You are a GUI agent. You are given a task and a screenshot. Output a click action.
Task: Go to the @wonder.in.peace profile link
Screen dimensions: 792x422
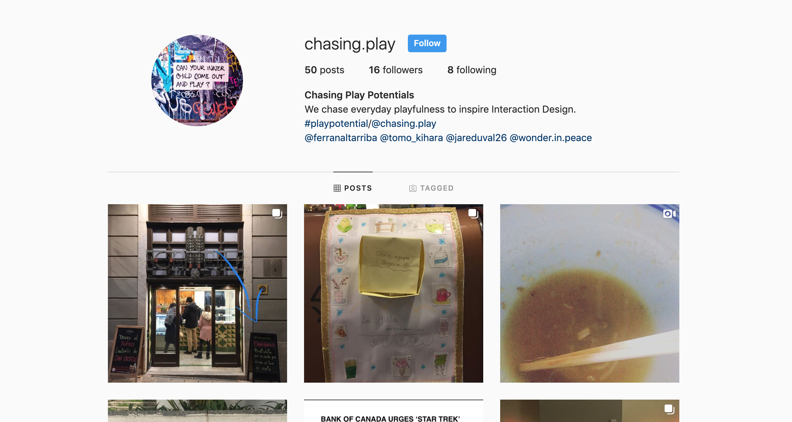pyautogui.click(x=551, y=138)
